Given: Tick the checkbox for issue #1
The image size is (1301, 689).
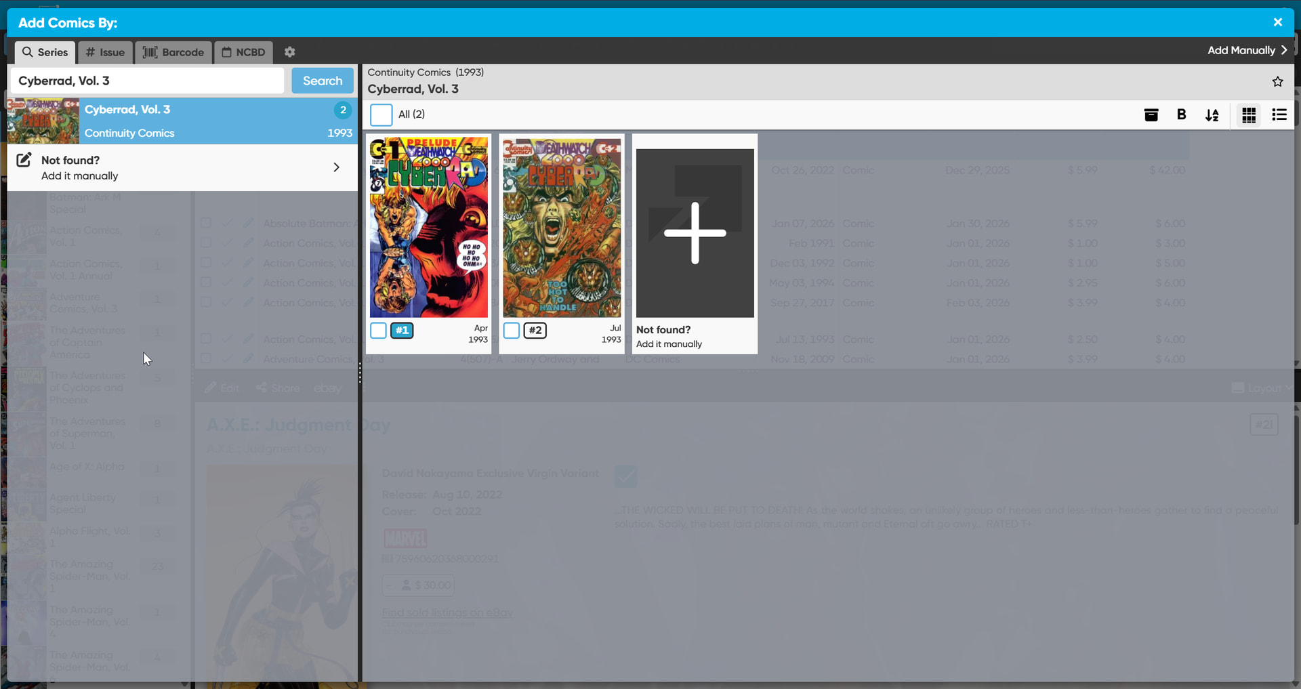Looking at the screenshot, I should (x=378, y=331).
